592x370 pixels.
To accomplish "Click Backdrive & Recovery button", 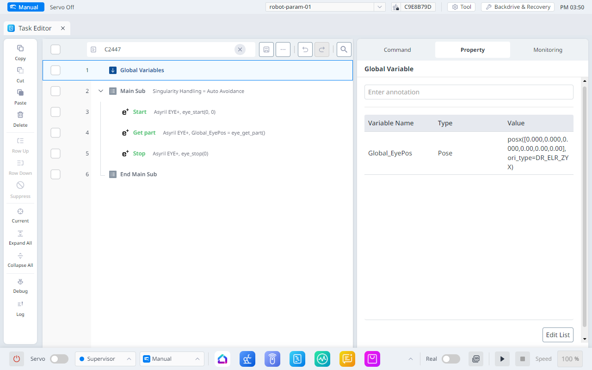I will pyautogui.click(x=518, y=7).
